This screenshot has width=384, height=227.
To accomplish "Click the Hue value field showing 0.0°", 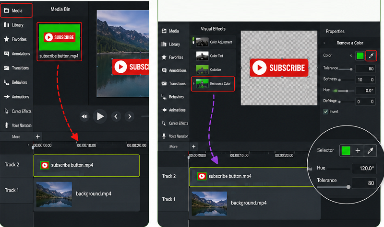I will click(x=365, y=91).
